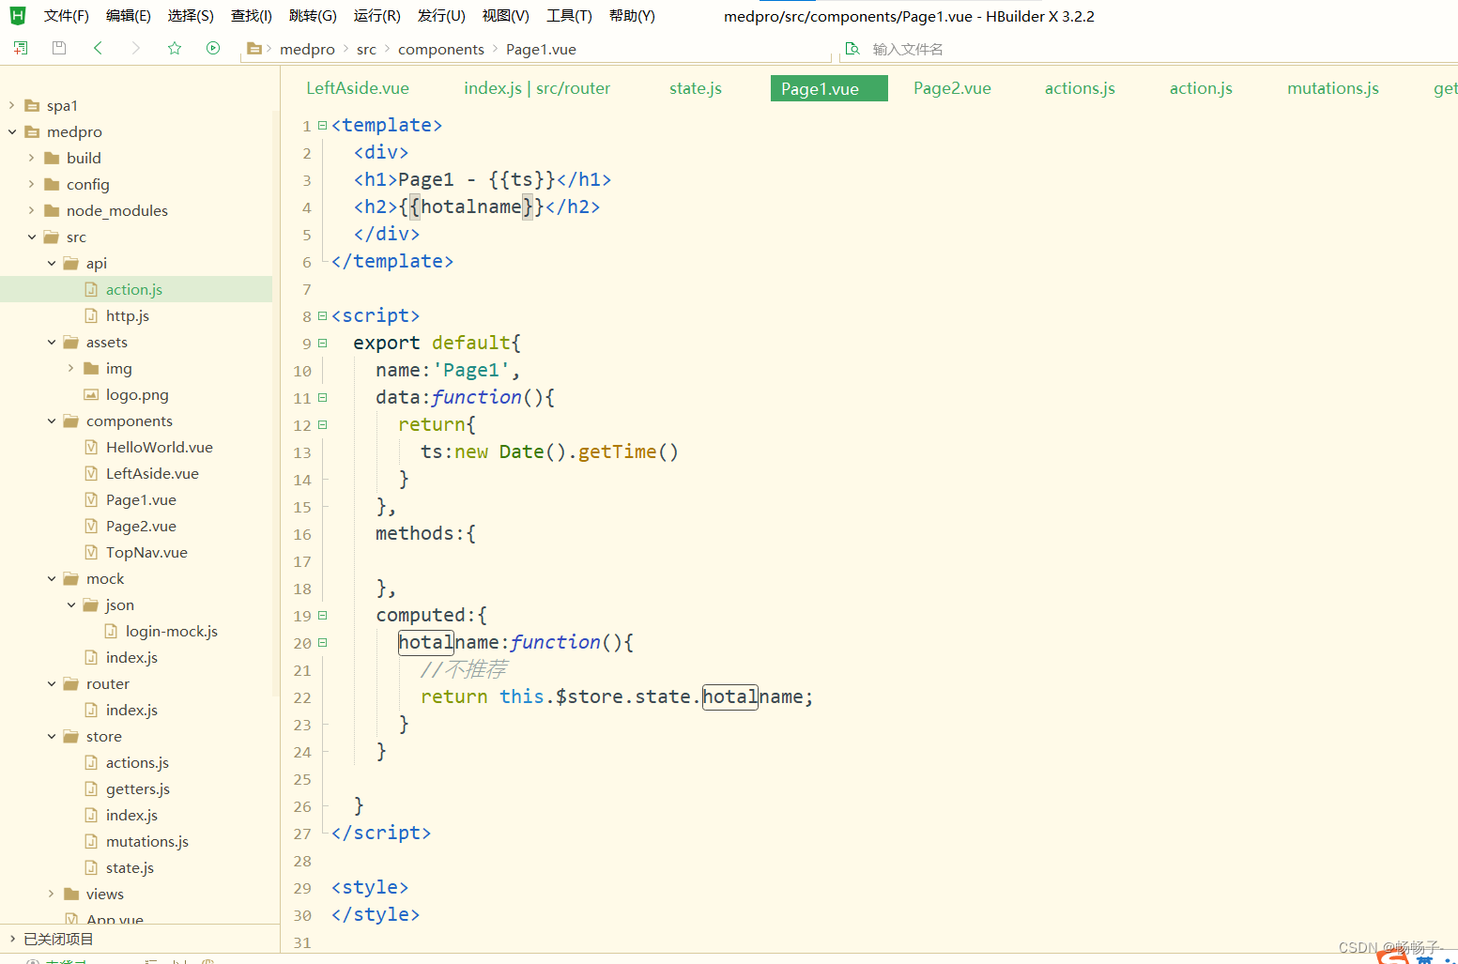Screen dimensions: 1458x964
Task: Open the 选择(S) menu
Action: click(x=191, y=16)
